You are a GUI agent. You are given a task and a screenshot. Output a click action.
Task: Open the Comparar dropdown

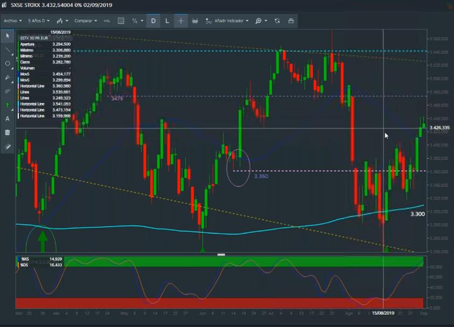[86, 21]
